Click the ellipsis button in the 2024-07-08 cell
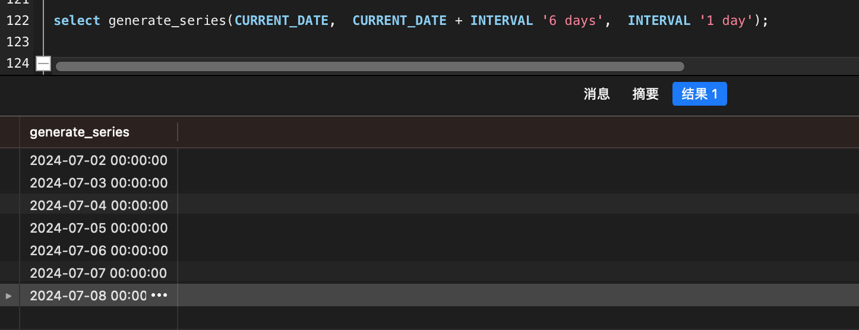This screenshot has width=859, height=330. coord(159,296)
